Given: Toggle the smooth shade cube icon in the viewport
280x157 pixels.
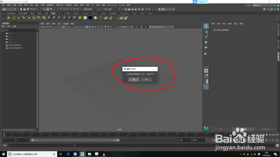Looking at the screenshot, I should pyautogui.click(x=87, y=27).
